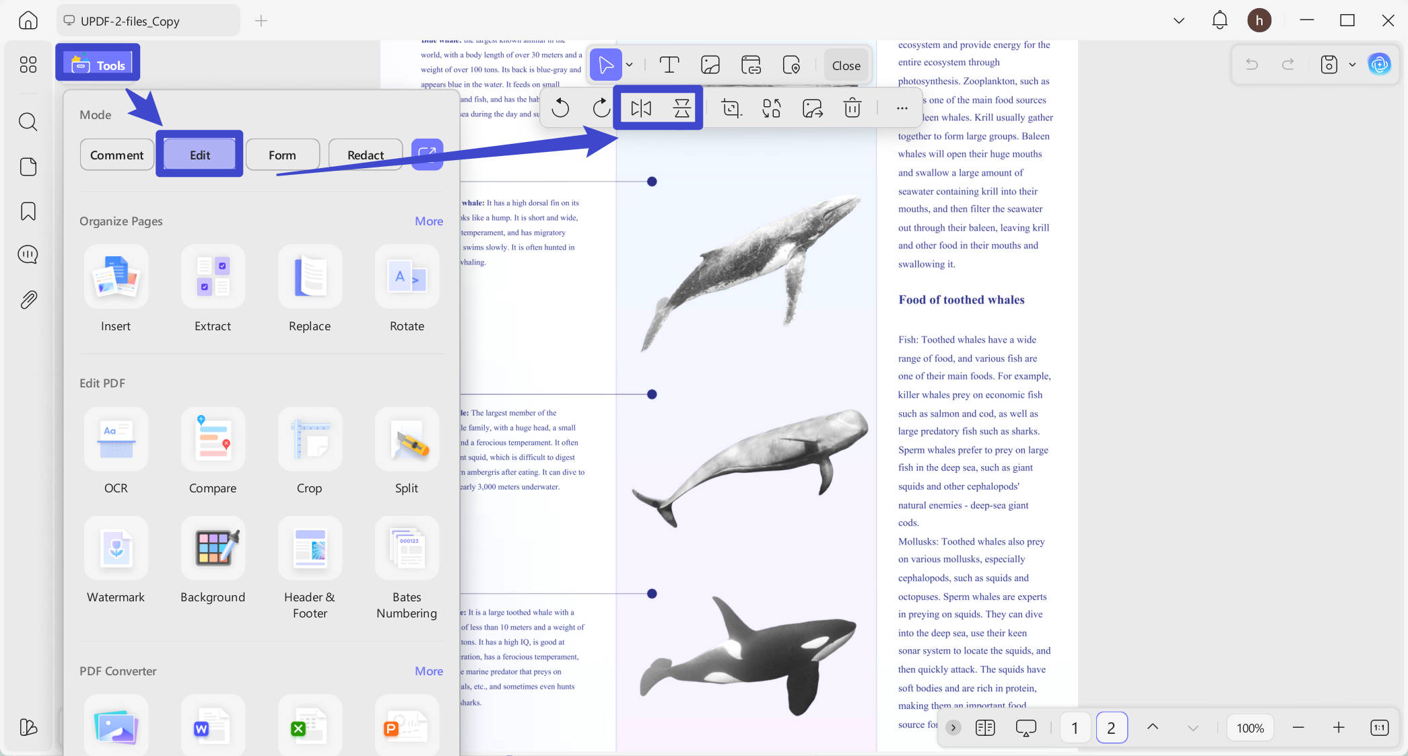1408x756 pixels.
Task: Start slideshow presentation mode
Action: (x=1026, y=727)
